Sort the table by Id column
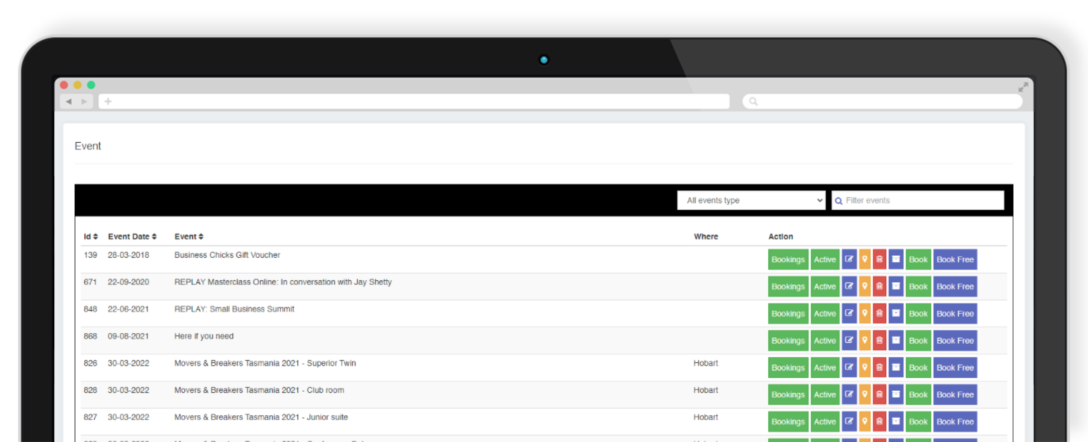Screen dimensions: 1088x442 click(91, 236)
